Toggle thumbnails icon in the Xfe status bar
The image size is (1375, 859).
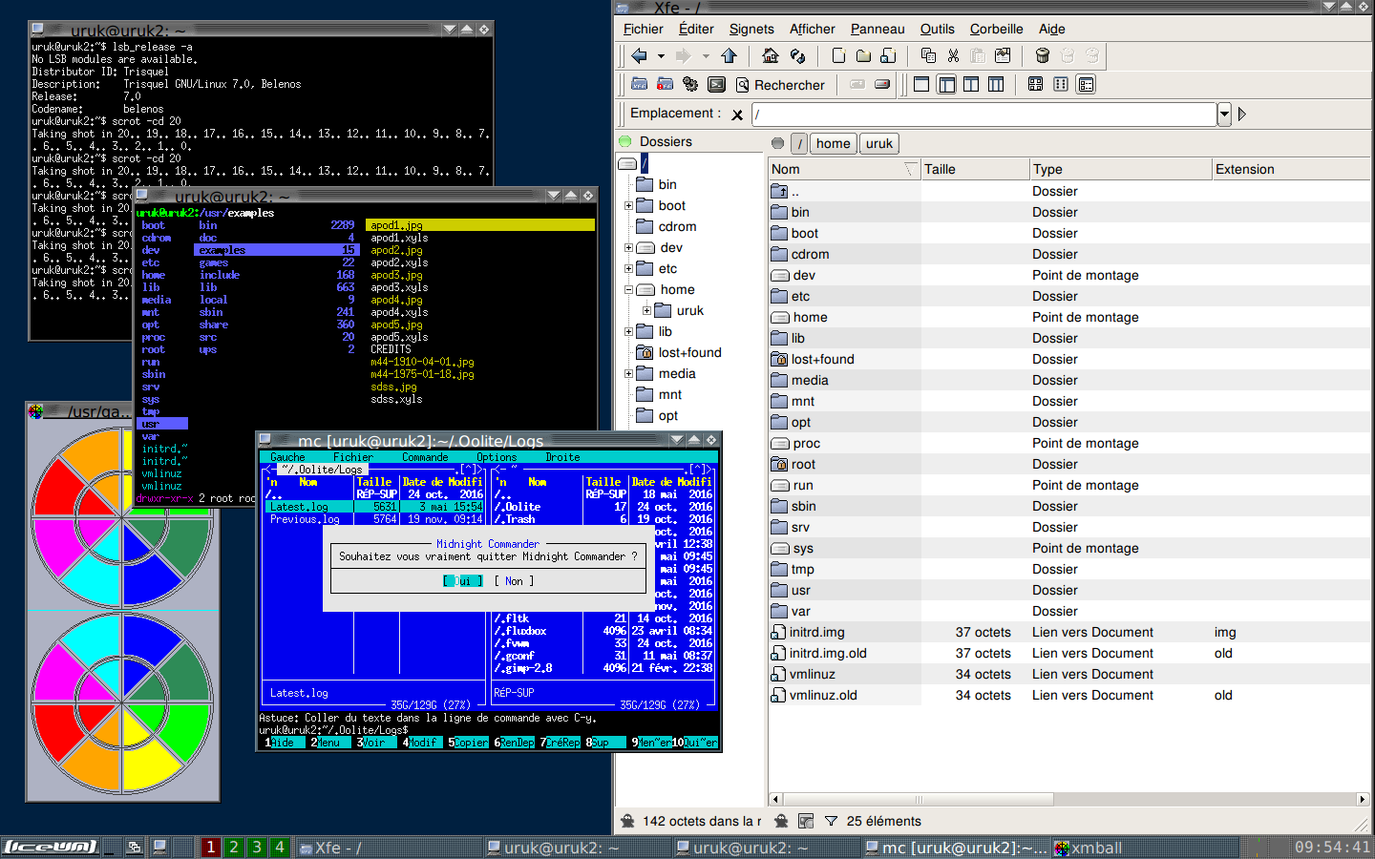[x=806, y=821]
